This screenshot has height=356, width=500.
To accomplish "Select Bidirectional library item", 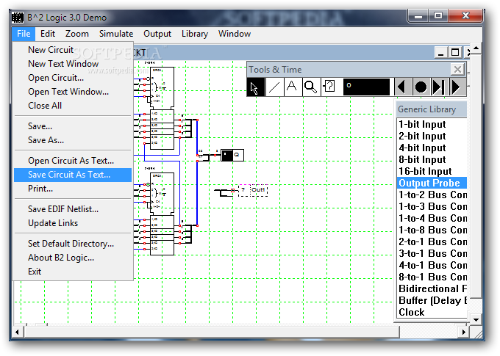I will [x=432, y=288].
